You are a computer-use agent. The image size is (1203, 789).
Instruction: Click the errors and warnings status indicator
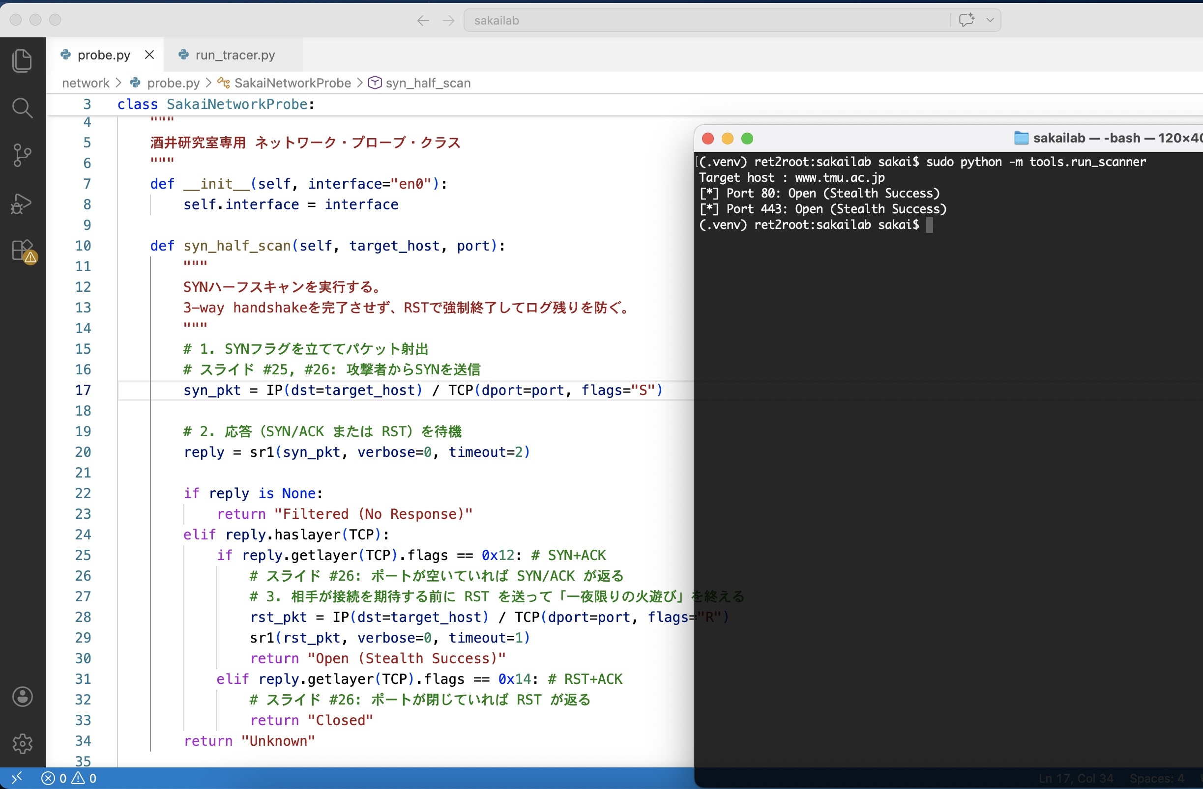coord(69,778)
